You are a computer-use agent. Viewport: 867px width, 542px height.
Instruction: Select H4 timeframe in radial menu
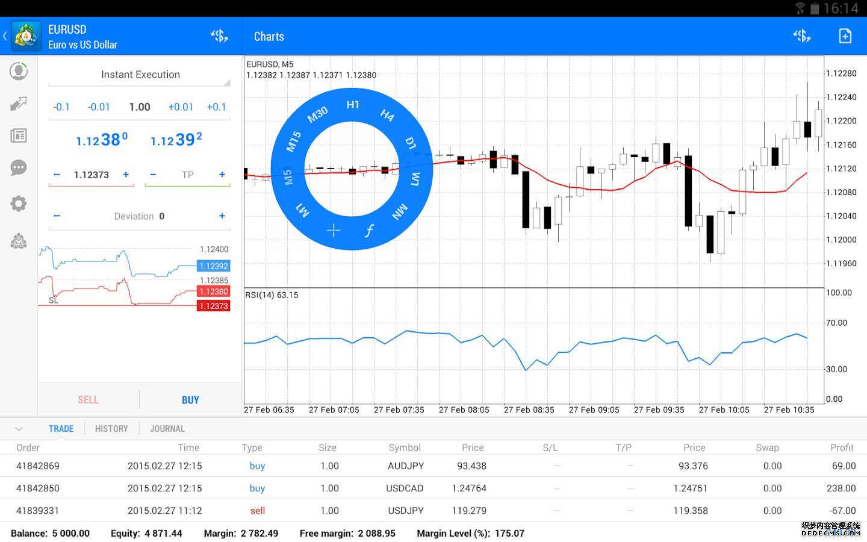[x=387, y=115]
